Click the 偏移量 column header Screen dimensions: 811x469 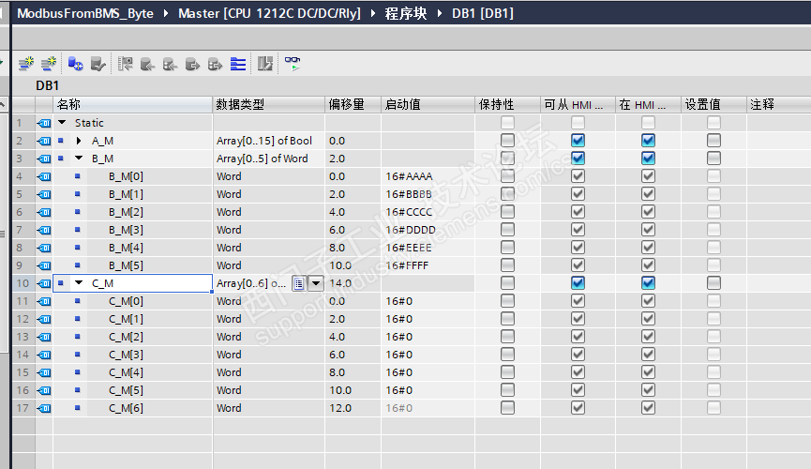[x=353, y=104]
